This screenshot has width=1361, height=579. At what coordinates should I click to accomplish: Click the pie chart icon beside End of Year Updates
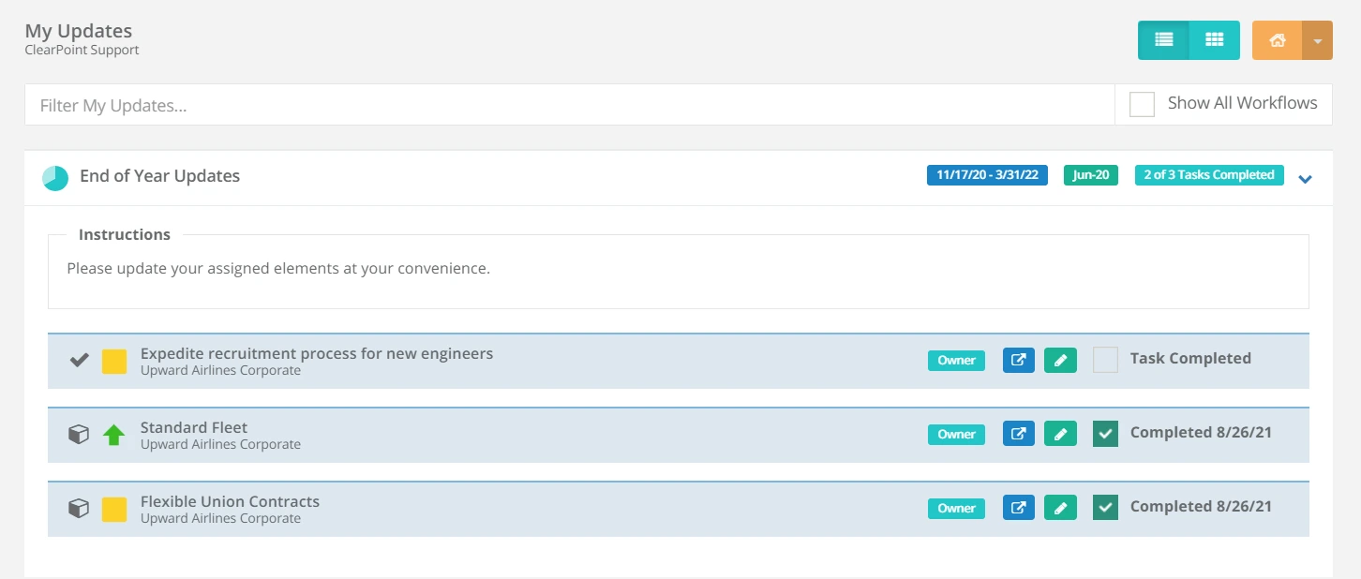click(x=55, y=176)
